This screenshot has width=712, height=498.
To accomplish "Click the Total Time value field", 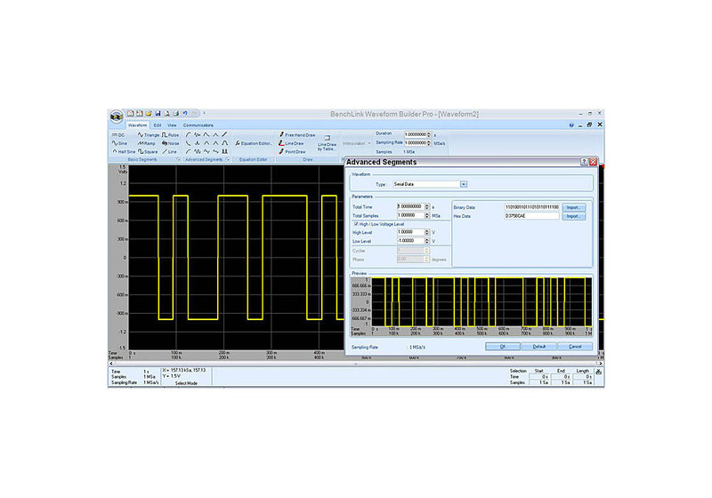I will coord(410,206).
